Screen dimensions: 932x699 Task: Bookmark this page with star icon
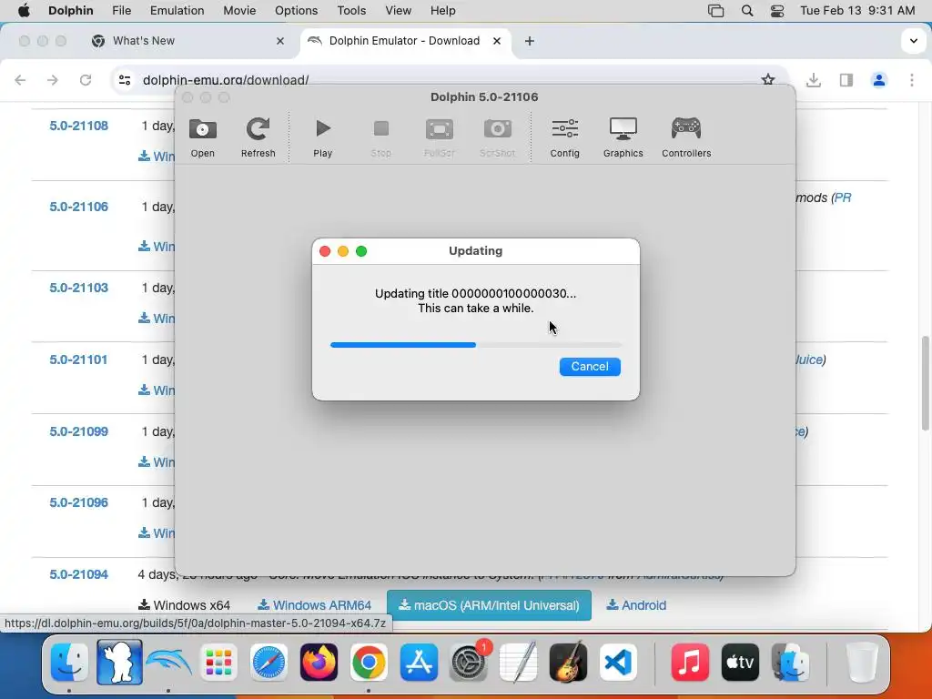pyautogui.click(x=768, y=80)
